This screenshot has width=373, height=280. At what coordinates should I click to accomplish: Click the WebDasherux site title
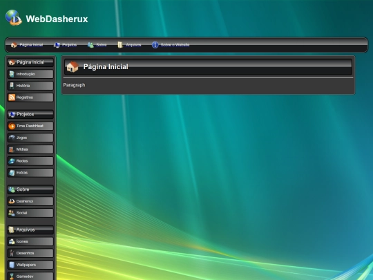tap(57, 19)
